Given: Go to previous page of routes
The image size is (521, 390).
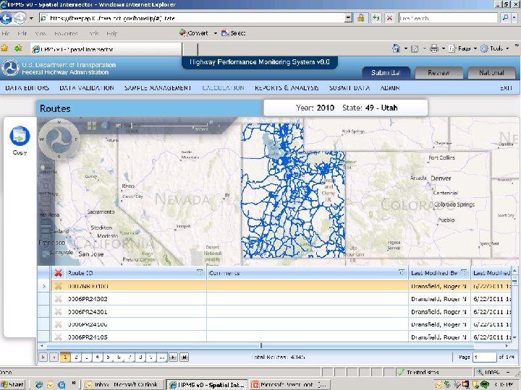Looking at the screenshot, I should (x=54, y=357).
